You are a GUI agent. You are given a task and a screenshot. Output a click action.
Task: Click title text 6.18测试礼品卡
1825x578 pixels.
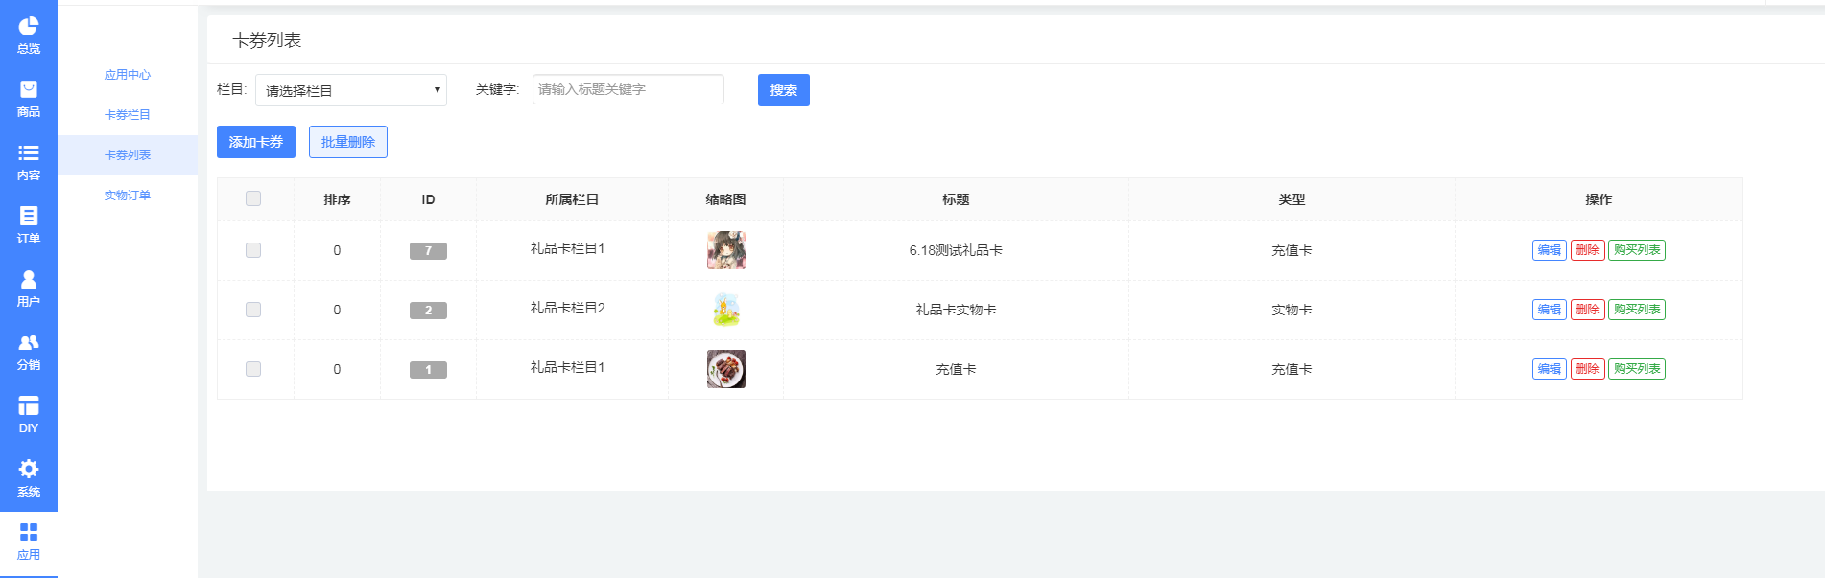956,250
